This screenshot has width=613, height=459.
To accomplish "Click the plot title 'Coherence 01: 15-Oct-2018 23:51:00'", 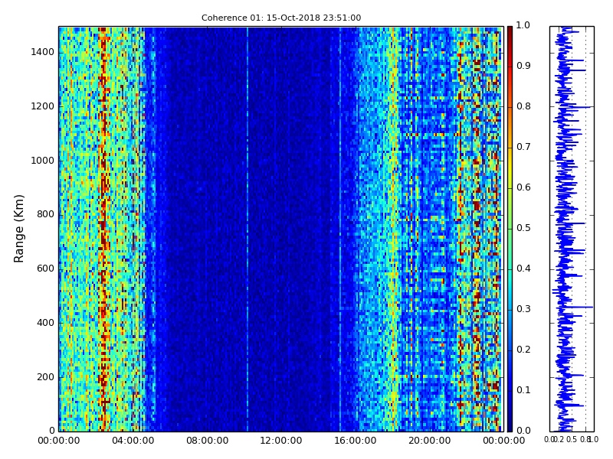I will (x=281, y=18).
